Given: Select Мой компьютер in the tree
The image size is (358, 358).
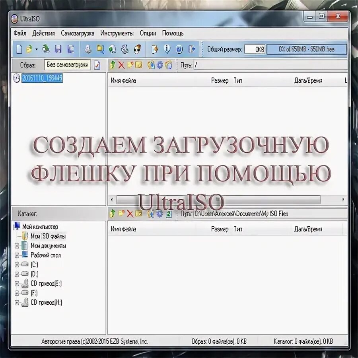Looking at the screenshot, I should (40, 227).
